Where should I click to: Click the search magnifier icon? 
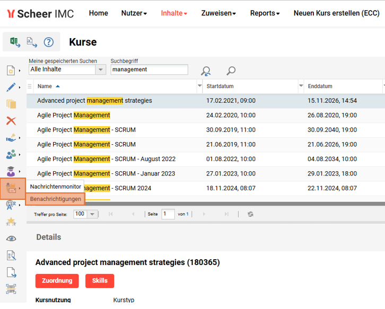[x=231, y=70]
